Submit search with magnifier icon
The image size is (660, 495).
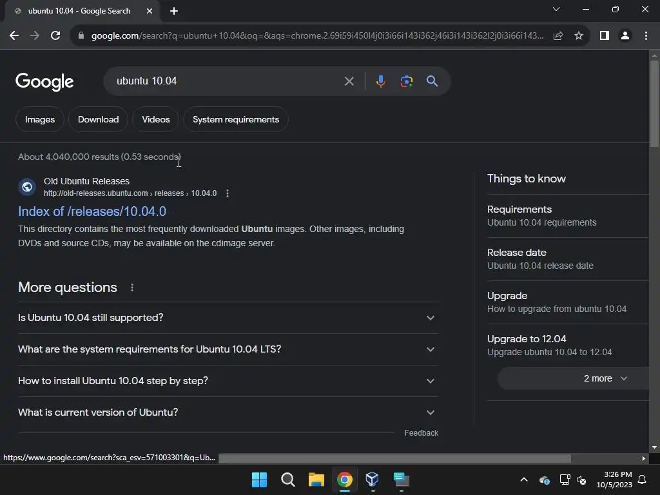coord(432,81)
